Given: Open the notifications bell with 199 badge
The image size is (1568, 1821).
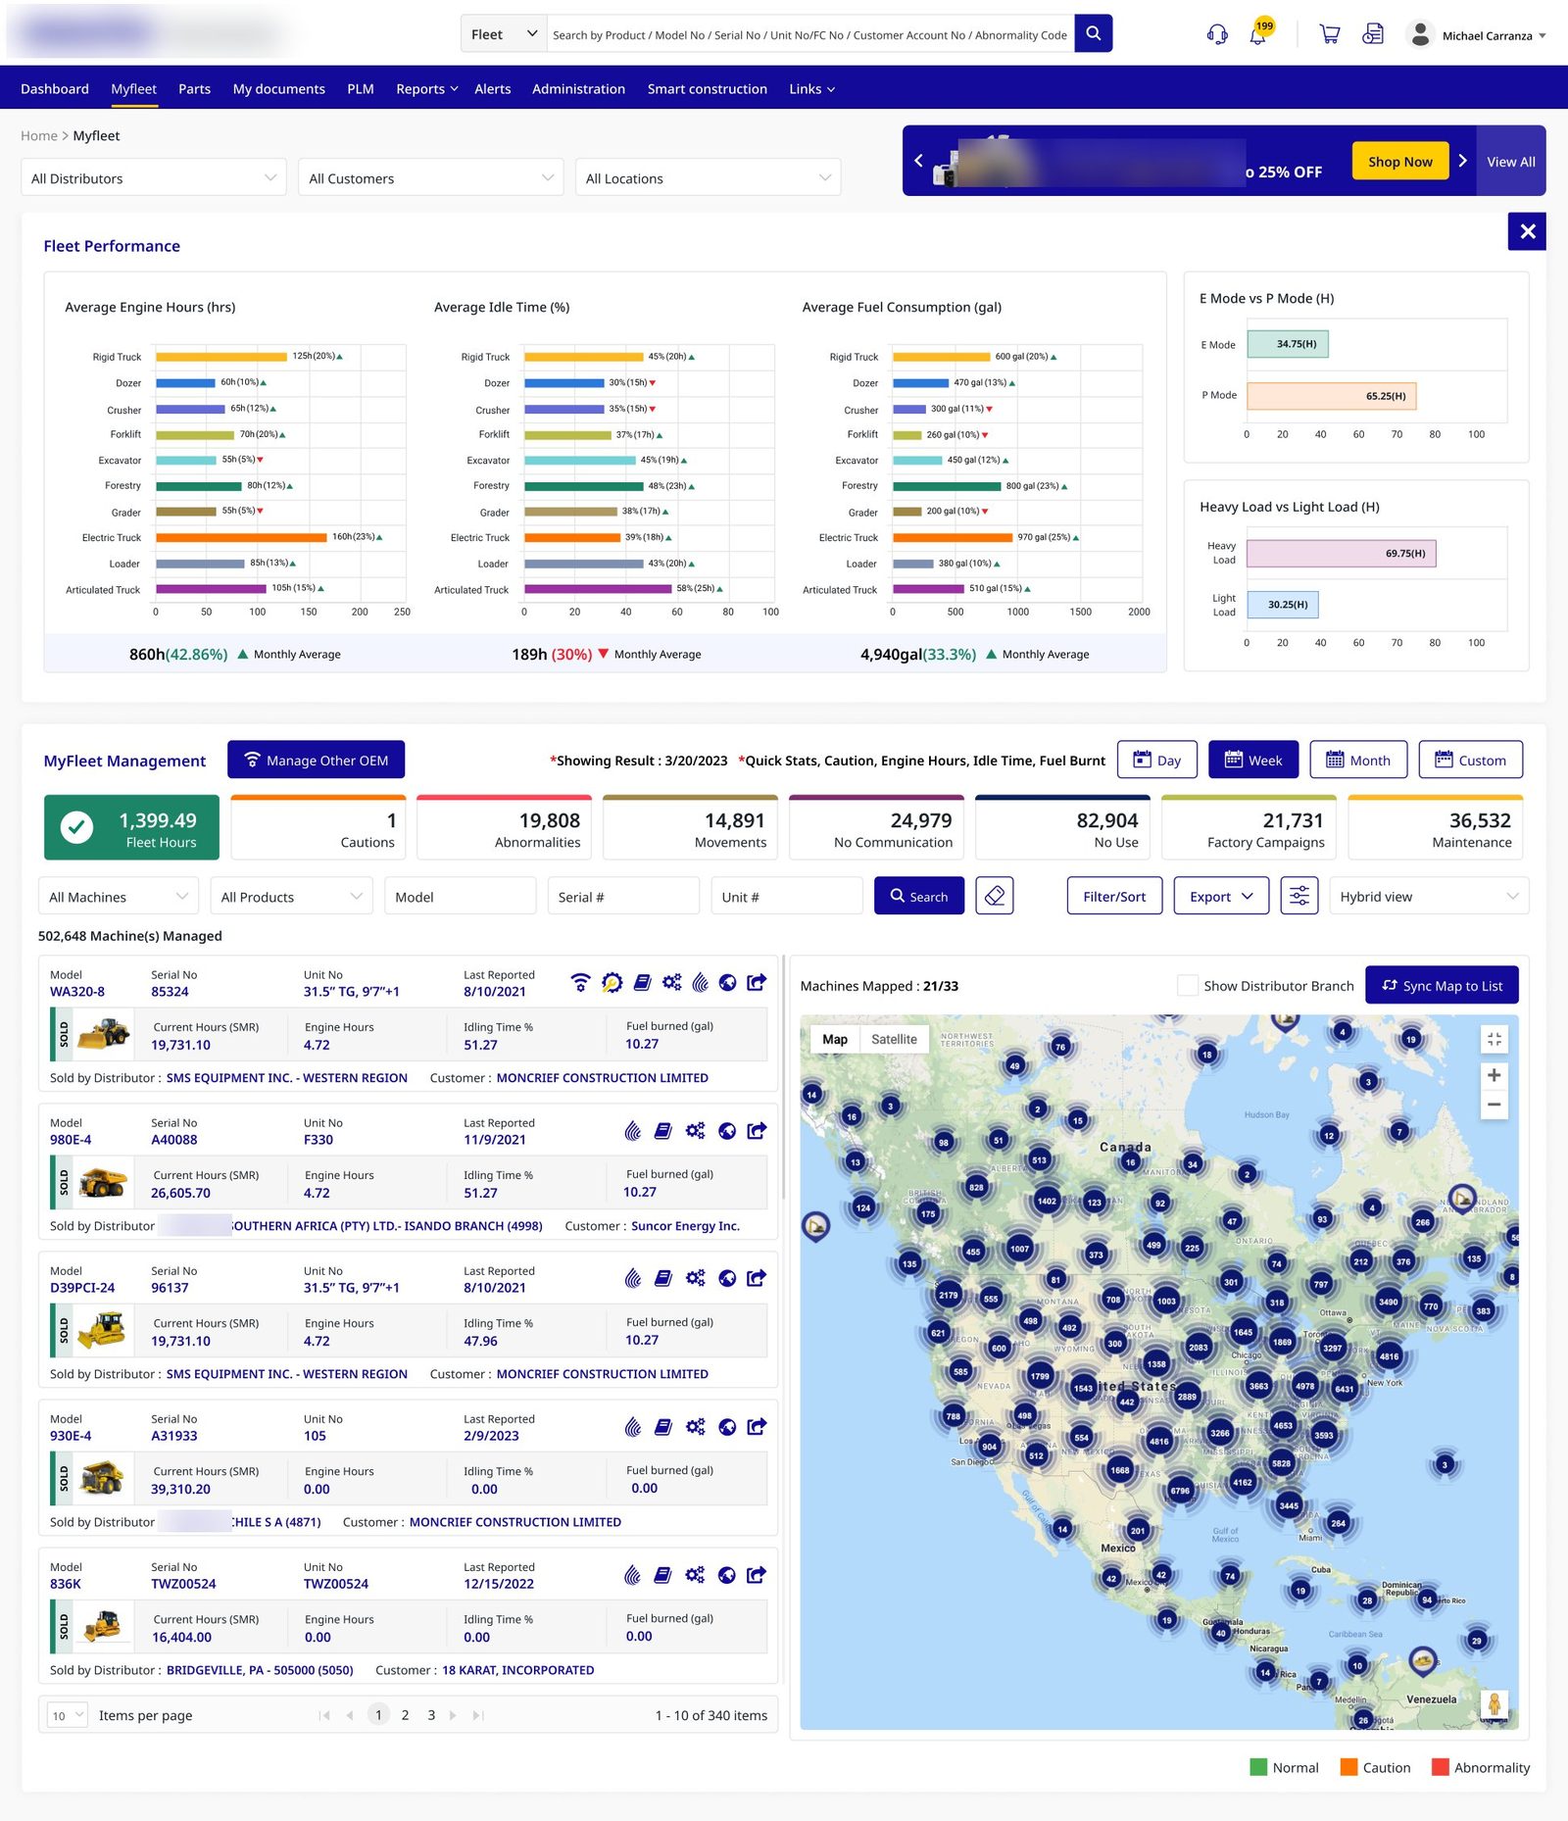Looking at the screenshot, I should [1259, 33].
